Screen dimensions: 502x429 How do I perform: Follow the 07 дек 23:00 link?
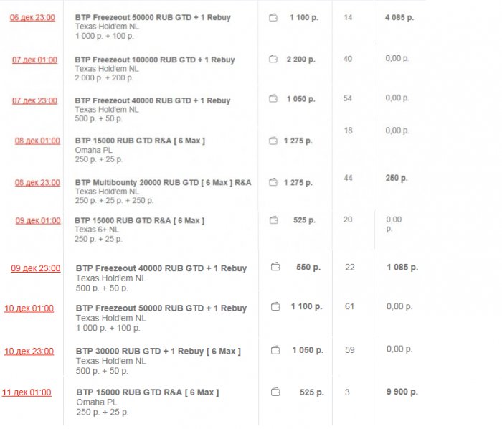34,100
